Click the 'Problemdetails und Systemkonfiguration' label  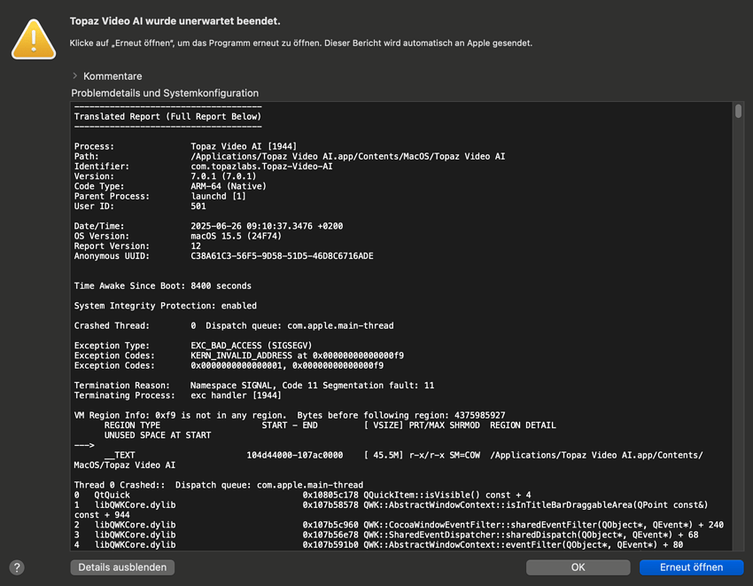pyautogui.click(x=165, y=93)
